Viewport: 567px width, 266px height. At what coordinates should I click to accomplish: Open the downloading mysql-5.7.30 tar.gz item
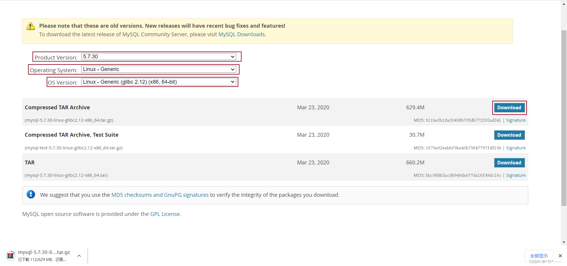(44, 256)
